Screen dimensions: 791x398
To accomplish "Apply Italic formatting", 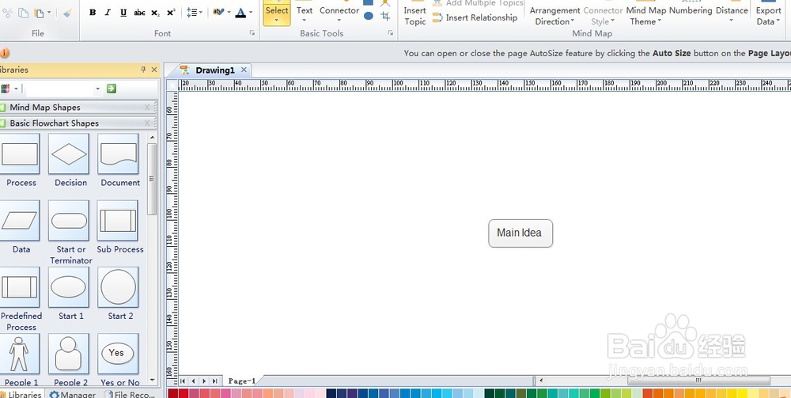I will coord(108,13).
